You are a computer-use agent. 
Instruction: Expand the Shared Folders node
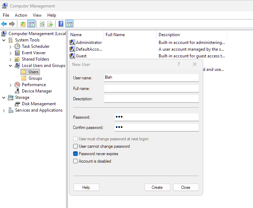click(x=11, y=60)
